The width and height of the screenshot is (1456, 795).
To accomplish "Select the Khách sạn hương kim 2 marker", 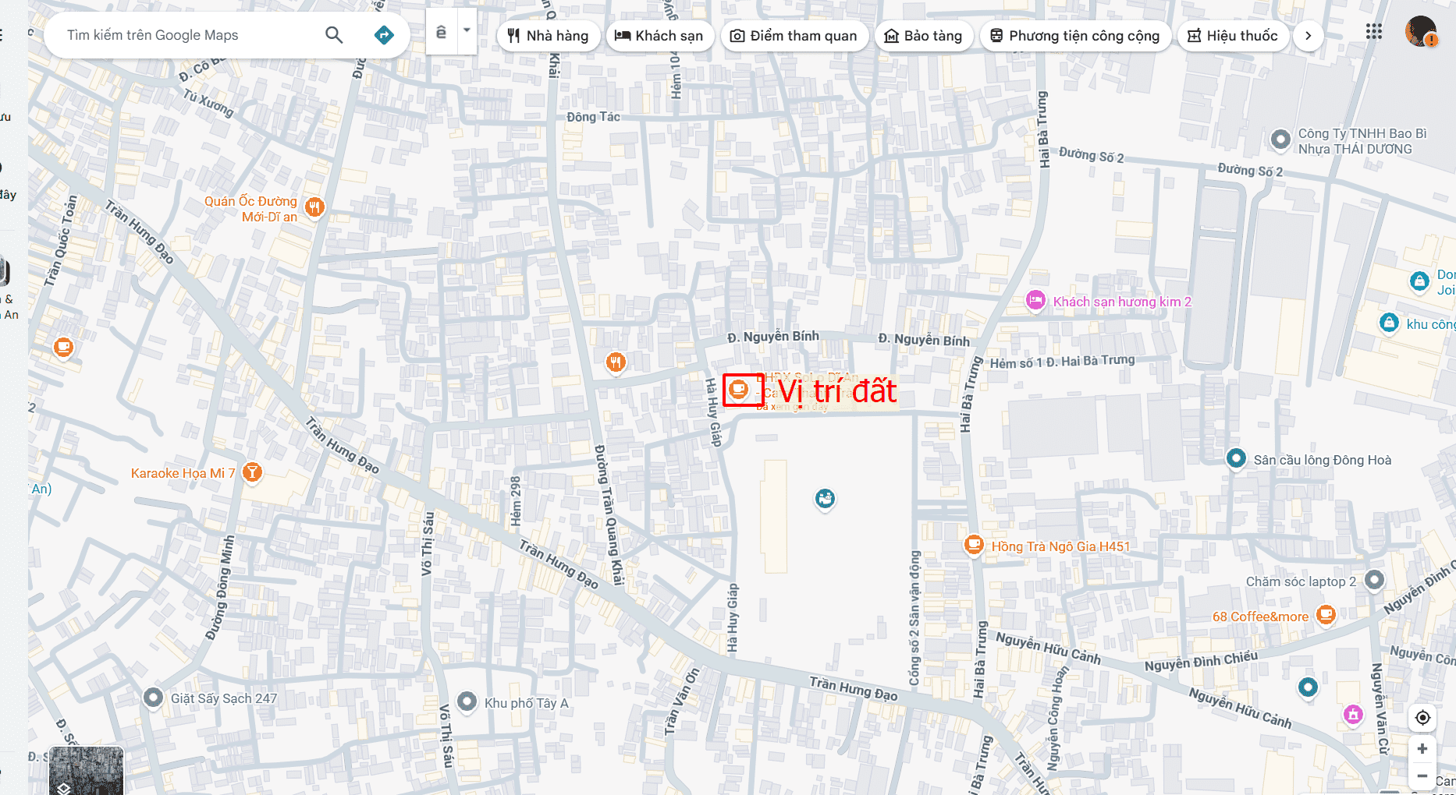I will (1035, 301).
